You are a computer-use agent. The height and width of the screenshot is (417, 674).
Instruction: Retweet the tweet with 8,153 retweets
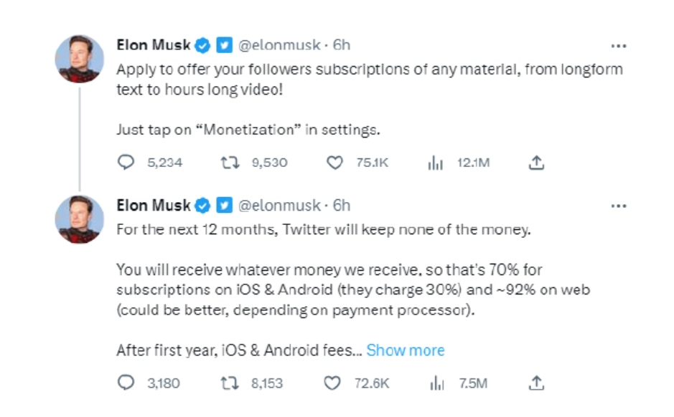[x=230, y=383]
